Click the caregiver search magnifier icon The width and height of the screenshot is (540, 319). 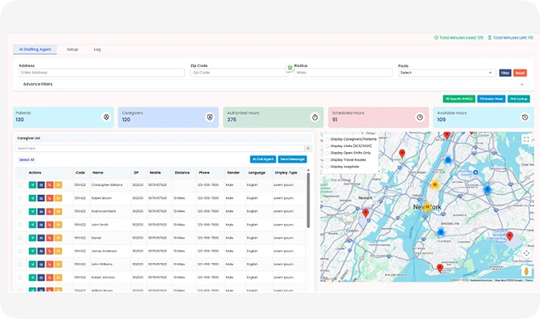tap(308, 148)
